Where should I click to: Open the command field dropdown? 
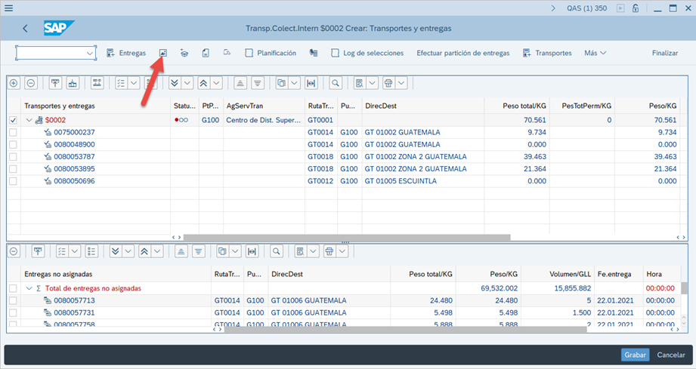point(91,54)
